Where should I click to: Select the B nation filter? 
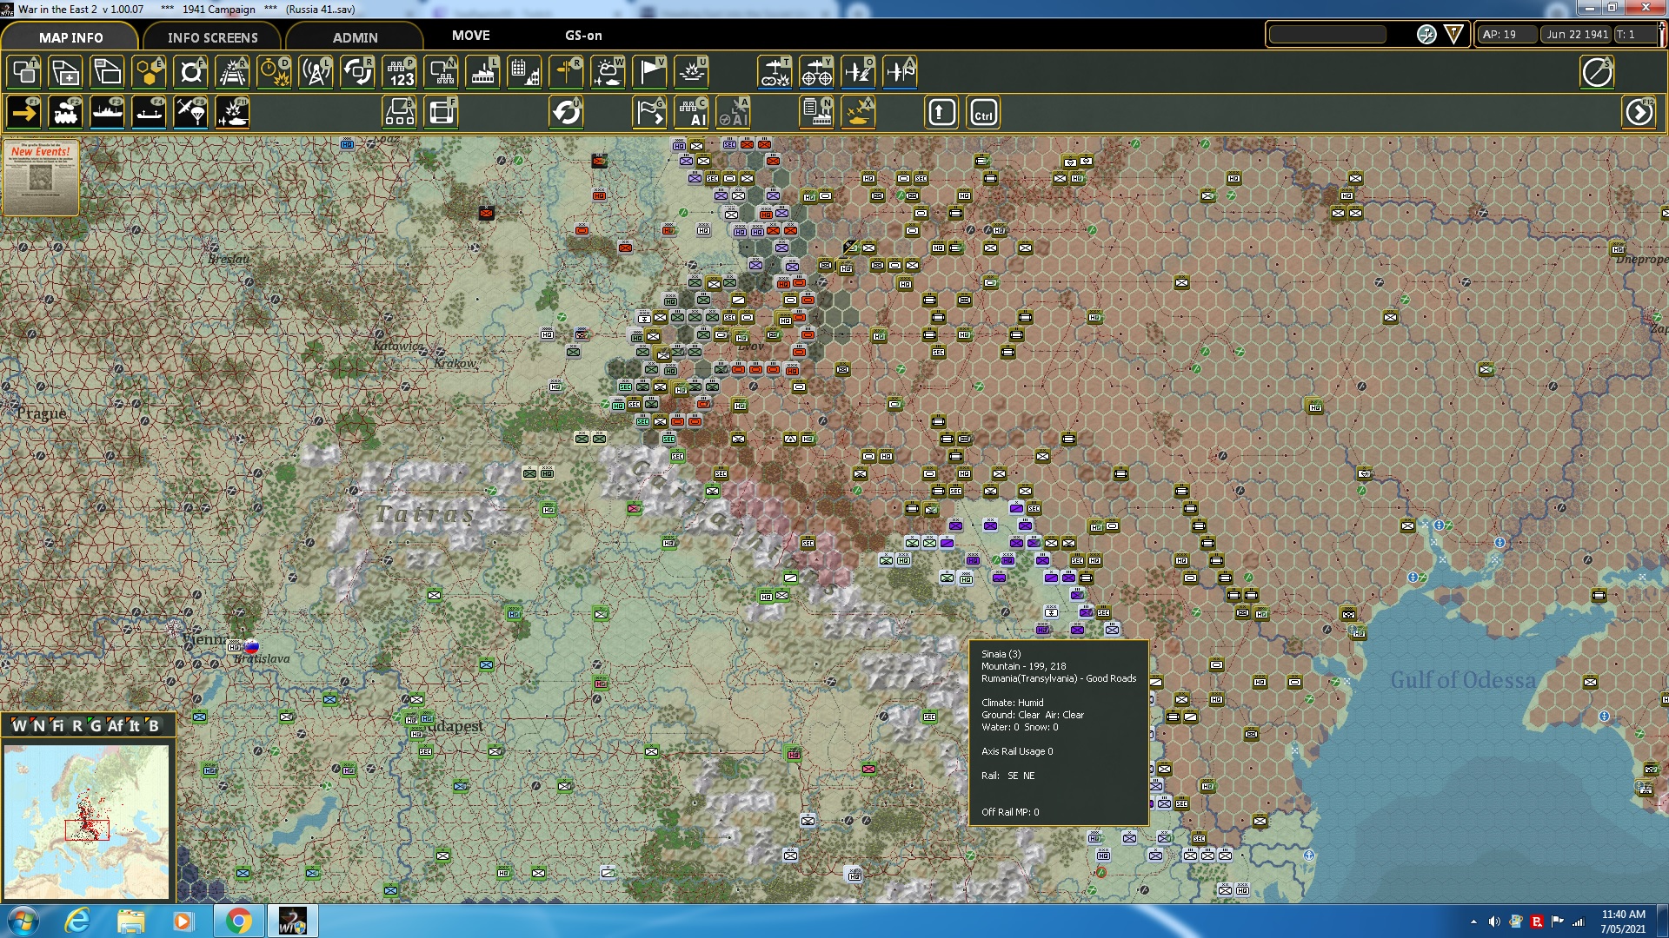pos(154,725)
